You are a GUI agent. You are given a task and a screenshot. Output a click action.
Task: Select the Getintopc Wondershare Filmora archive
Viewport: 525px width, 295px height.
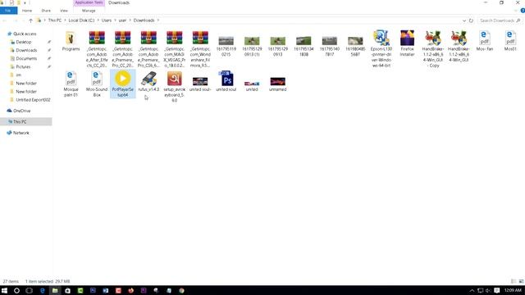pos(200,49)
